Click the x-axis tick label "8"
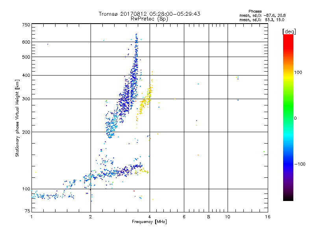This screenshot has height=236, width=315. coord(209,217)
